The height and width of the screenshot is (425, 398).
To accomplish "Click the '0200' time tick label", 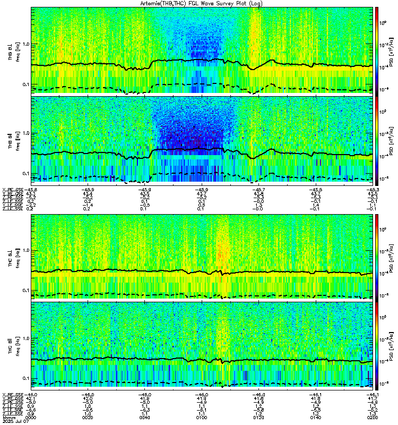I will (x=373, y=418).
